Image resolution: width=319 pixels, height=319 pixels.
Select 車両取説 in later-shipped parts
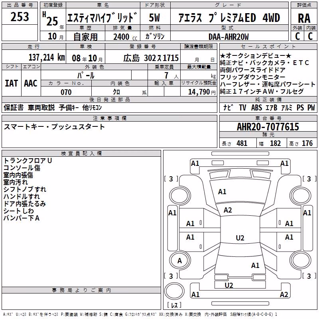click(41, 107)
